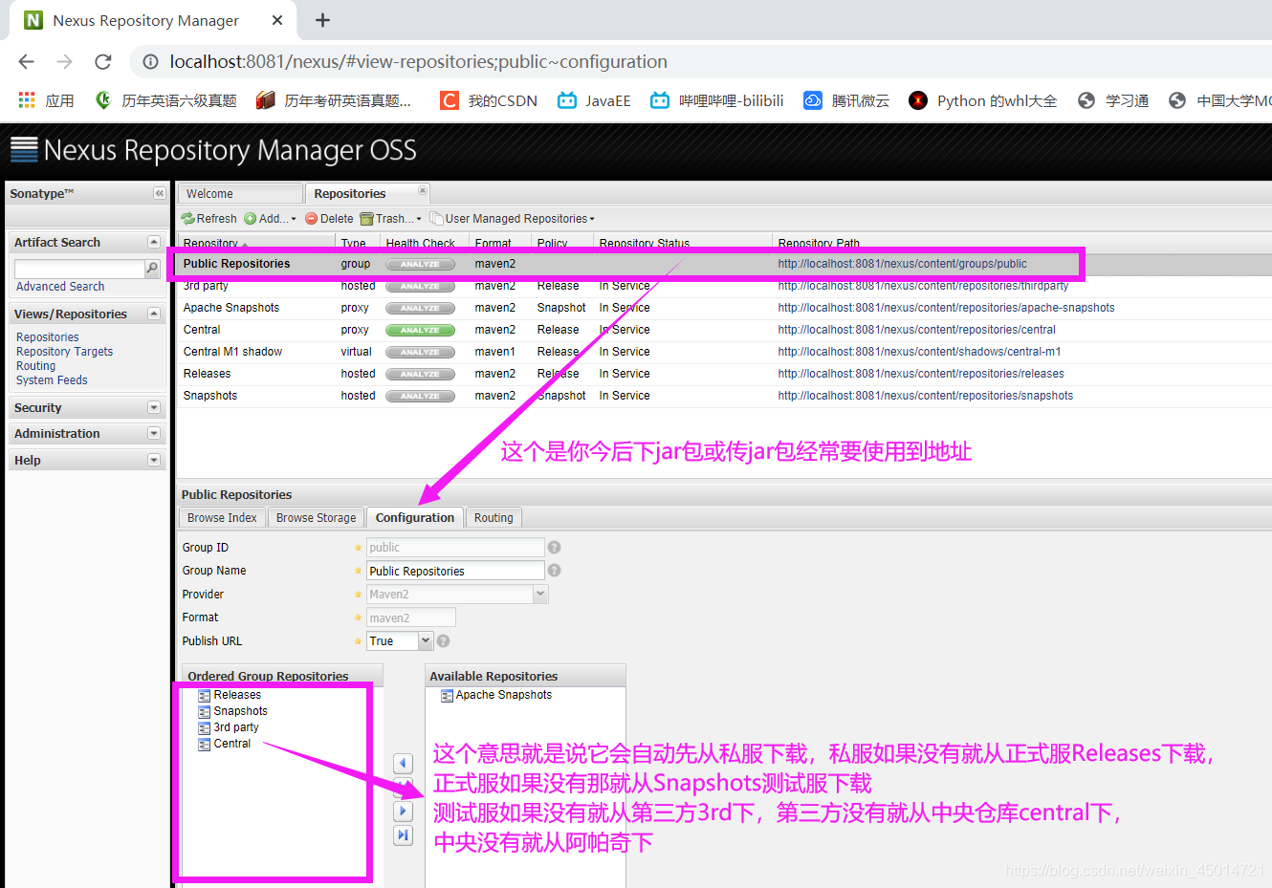The width and height of the screenshot is (1272, 888).
Task: Open the Python 的whl大全 bookmark
Action: click(x=983, y=100)
